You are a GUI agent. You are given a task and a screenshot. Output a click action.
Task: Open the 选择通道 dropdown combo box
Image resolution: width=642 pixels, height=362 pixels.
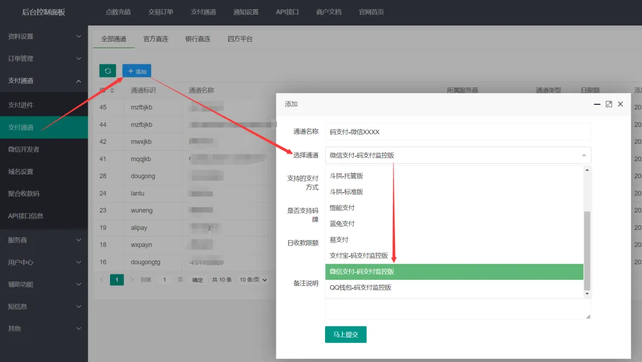pyautogui.click(x=457, y=155)
